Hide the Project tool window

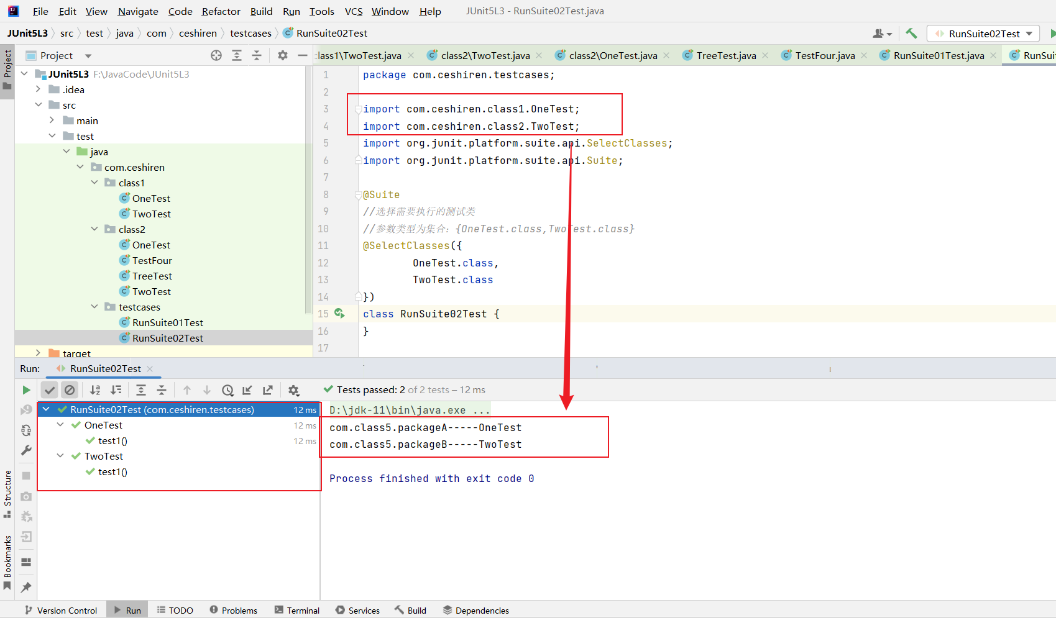303,55
